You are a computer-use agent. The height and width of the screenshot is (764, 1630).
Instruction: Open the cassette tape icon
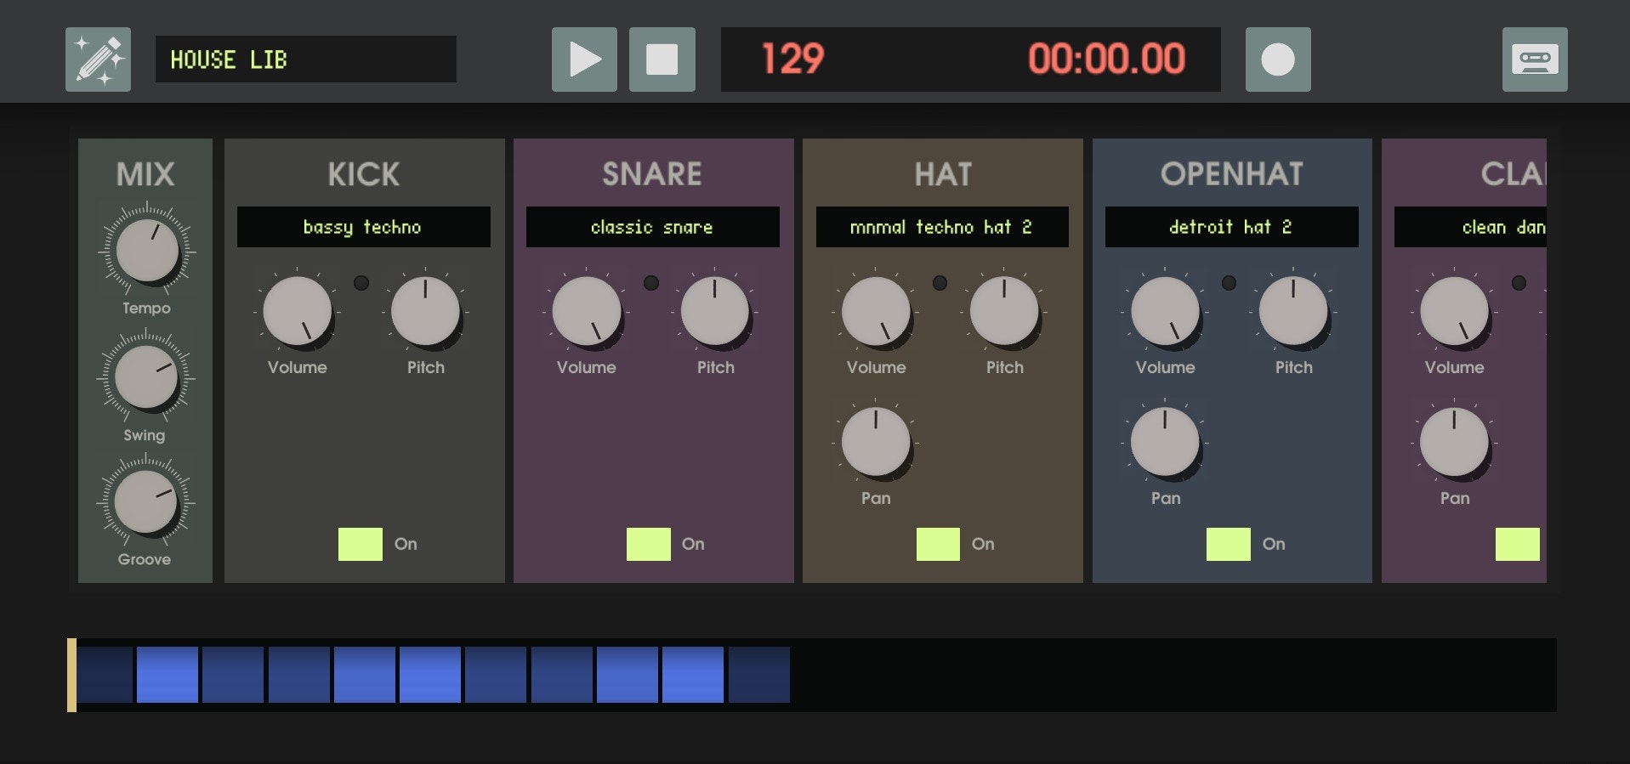click(x=1534, y=59)
